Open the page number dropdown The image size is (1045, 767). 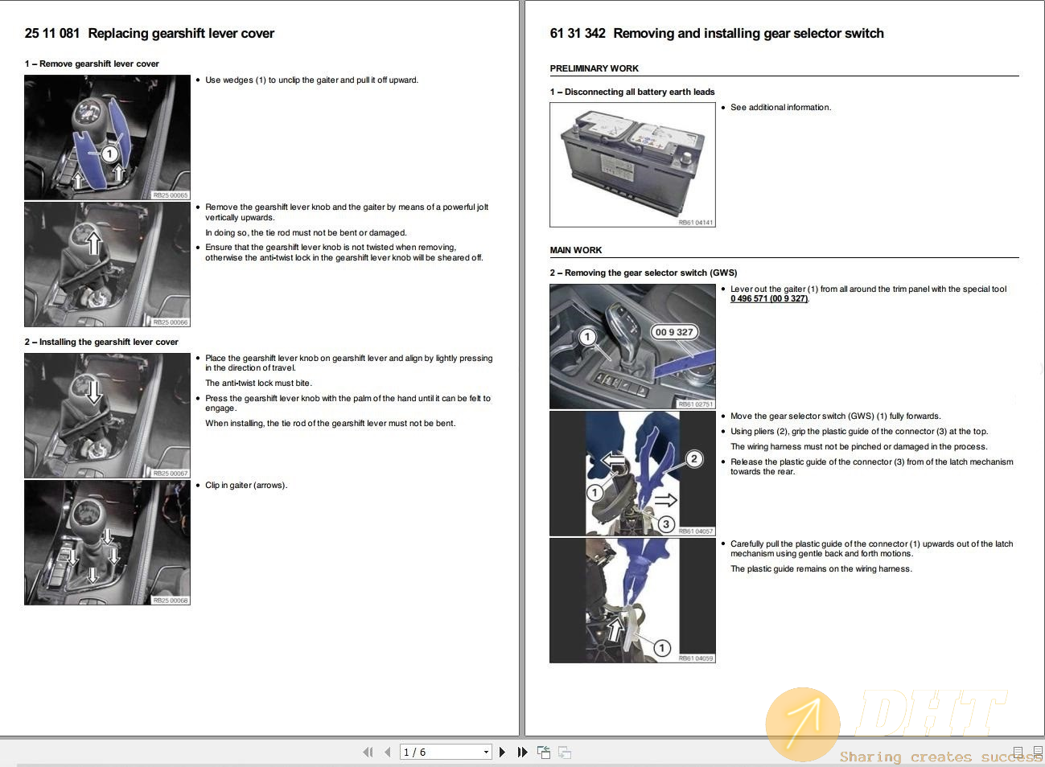point(486,753)
